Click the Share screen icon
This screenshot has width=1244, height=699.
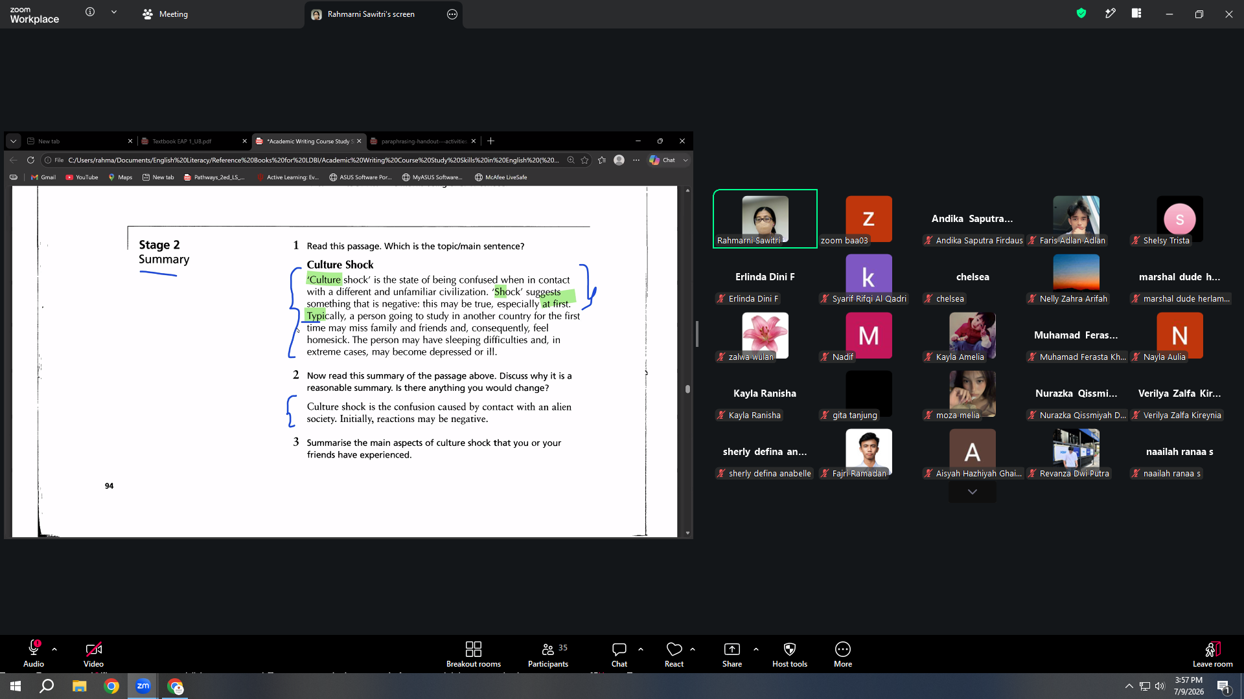(x=732, y=649)
